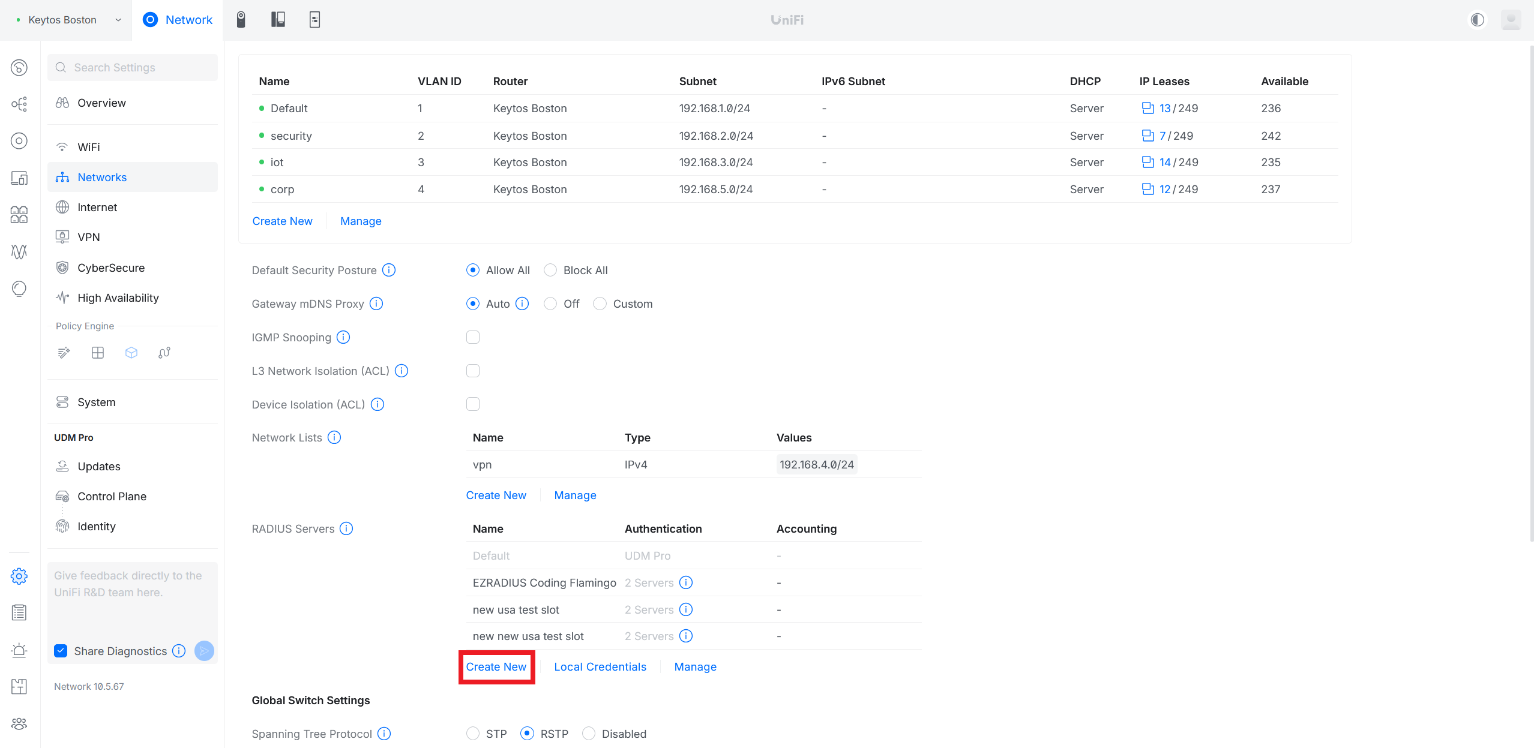Image resolution: width=1534 pixels, height=748 pixels.
Task: Open the UniFi Access app icon
Action: pos(278,20)
